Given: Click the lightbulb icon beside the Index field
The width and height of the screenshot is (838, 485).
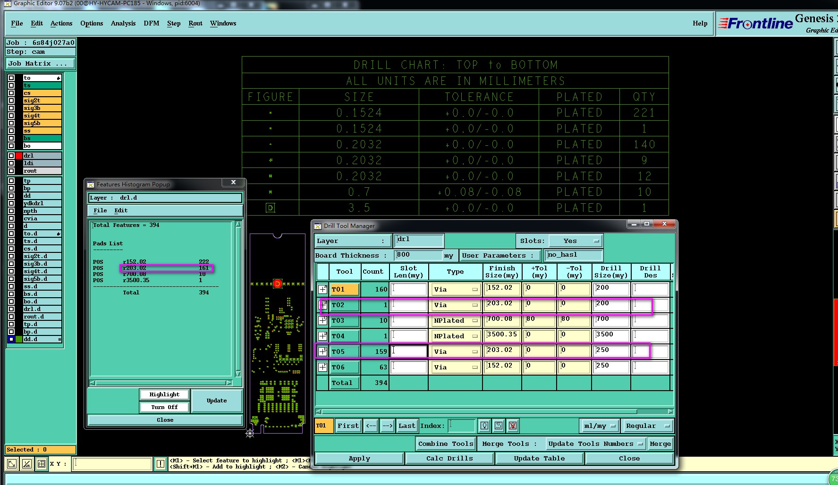Looking at the screenshot, I should [x=484, y=426].
